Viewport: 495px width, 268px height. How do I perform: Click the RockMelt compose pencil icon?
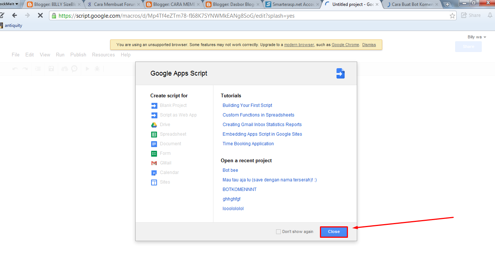[x=2, y=15]
